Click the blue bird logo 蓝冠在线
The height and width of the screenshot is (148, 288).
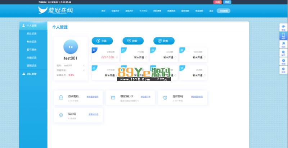tap(55, 10)
